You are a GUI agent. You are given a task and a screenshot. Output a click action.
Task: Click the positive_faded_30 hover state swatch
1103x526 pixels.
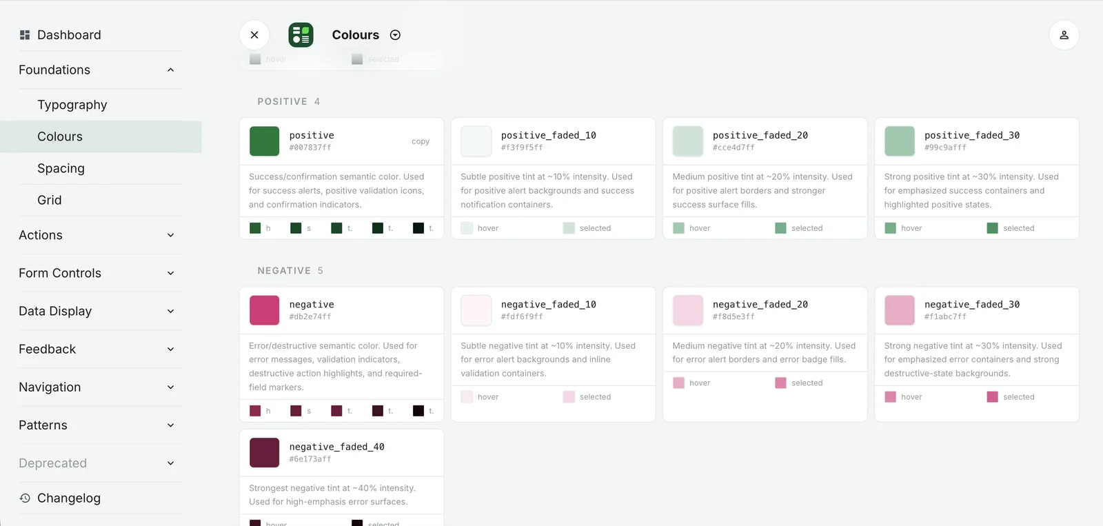tap(890, 228)
